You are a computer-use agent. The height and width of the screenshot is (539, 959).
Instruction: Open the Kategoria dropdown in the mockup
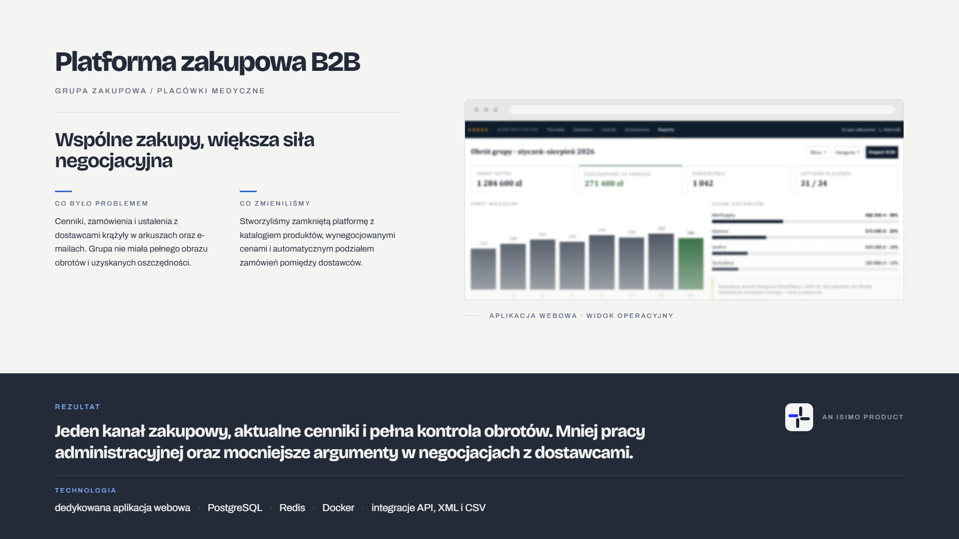848,152
